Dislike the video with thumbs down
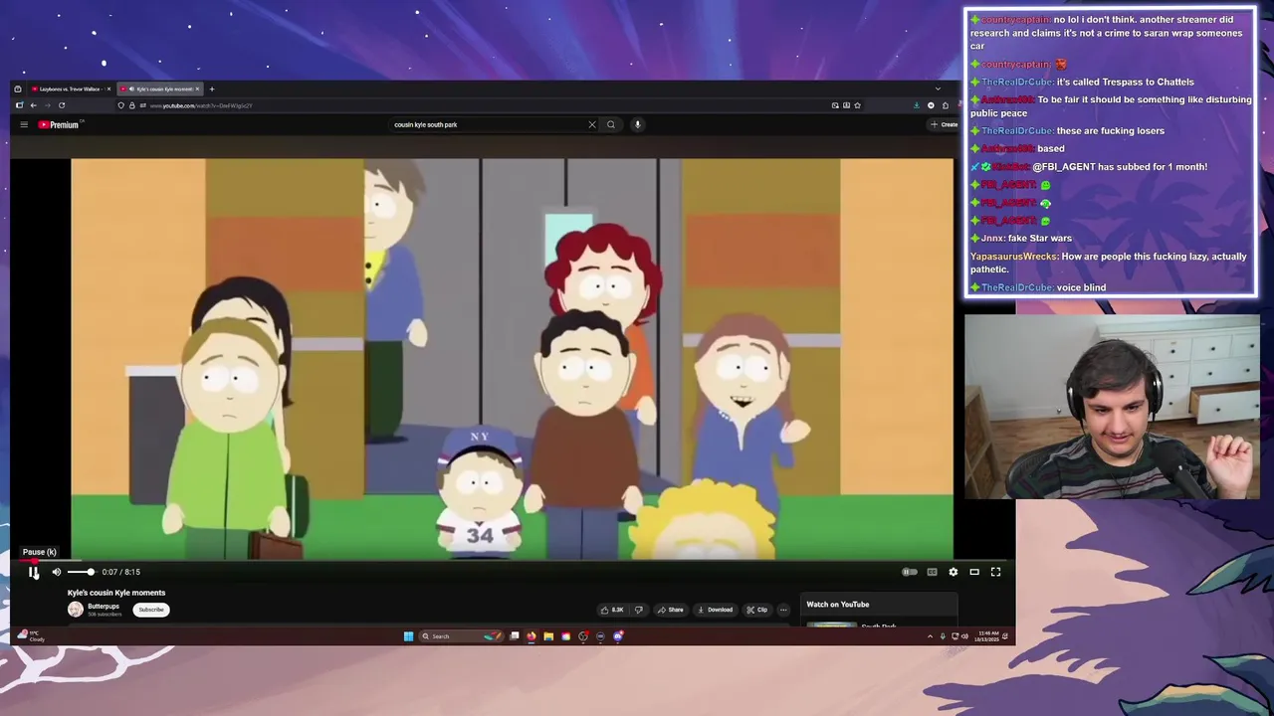This screenshot has height=716, width=1274. tap(638, 610)
